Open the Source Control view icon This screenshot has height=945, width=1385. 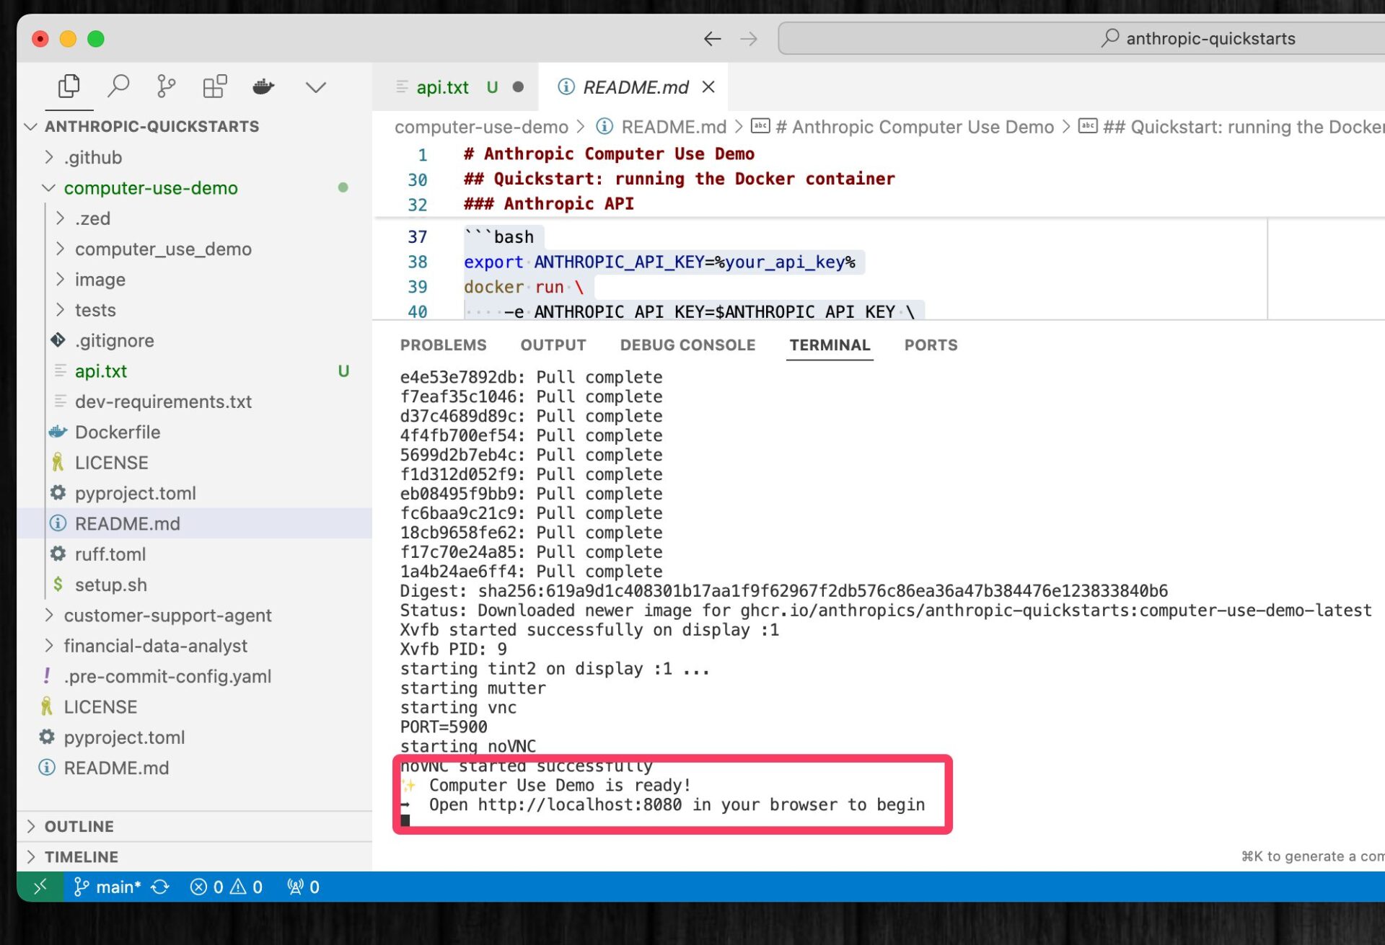click(166, 86)
